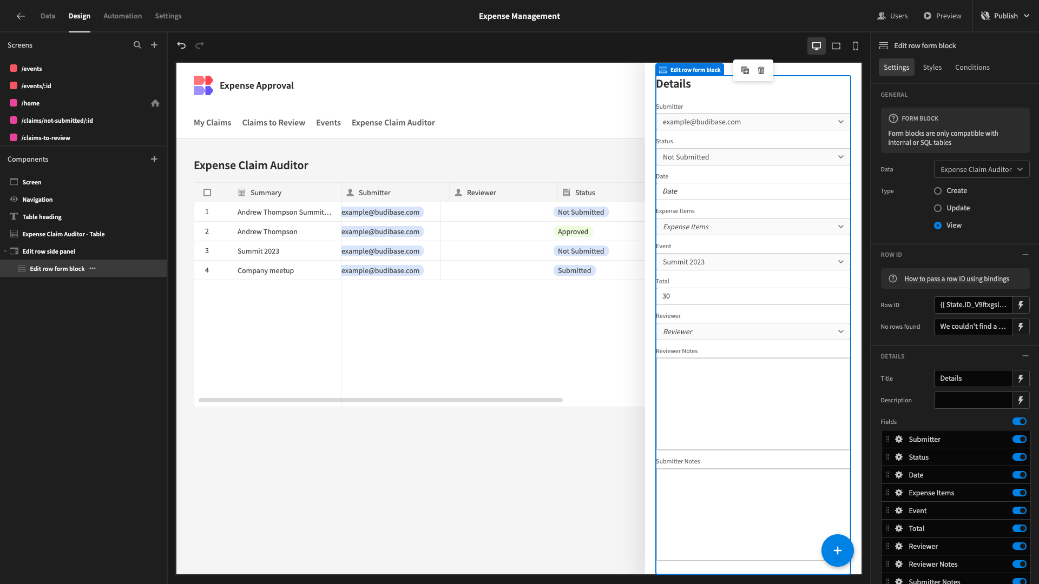Collapse the Details section
This screenshot has width=1039, height=584.
(x=1025, y=356)
